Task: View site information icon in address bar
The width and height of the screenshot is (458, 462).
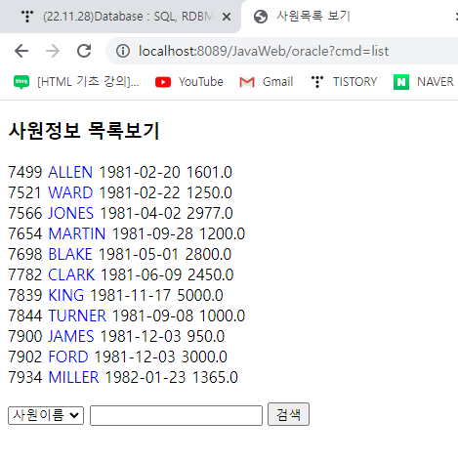Action: click(x=123, y=51)
